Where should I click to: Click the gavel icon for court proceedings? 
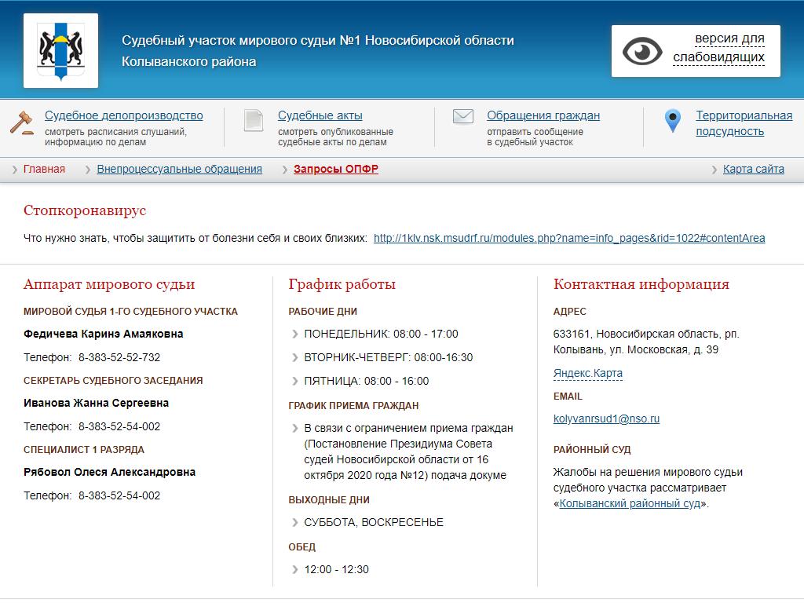(21, 122)
